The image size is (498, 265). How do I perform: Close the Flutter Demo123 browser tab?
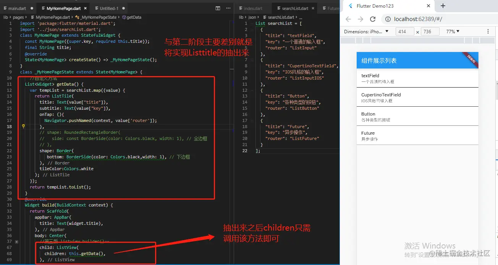(428, 6)
